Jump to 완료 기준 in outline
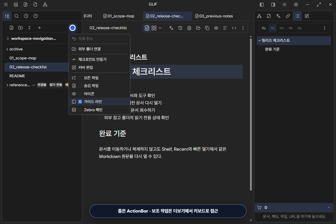Screen dimensions: 336x224 tap(272, 49)
